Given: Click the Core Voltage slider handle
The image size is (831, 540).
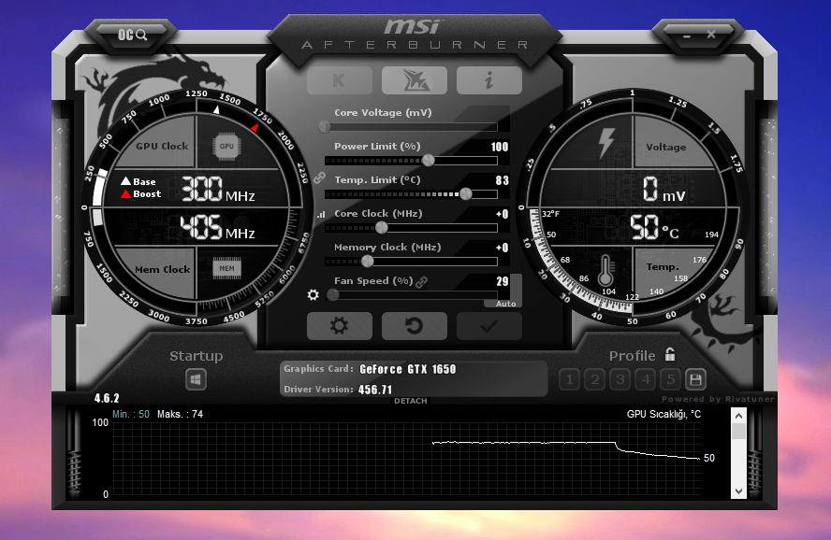Looking at the screenshot, I should click(x=325, y=127).
